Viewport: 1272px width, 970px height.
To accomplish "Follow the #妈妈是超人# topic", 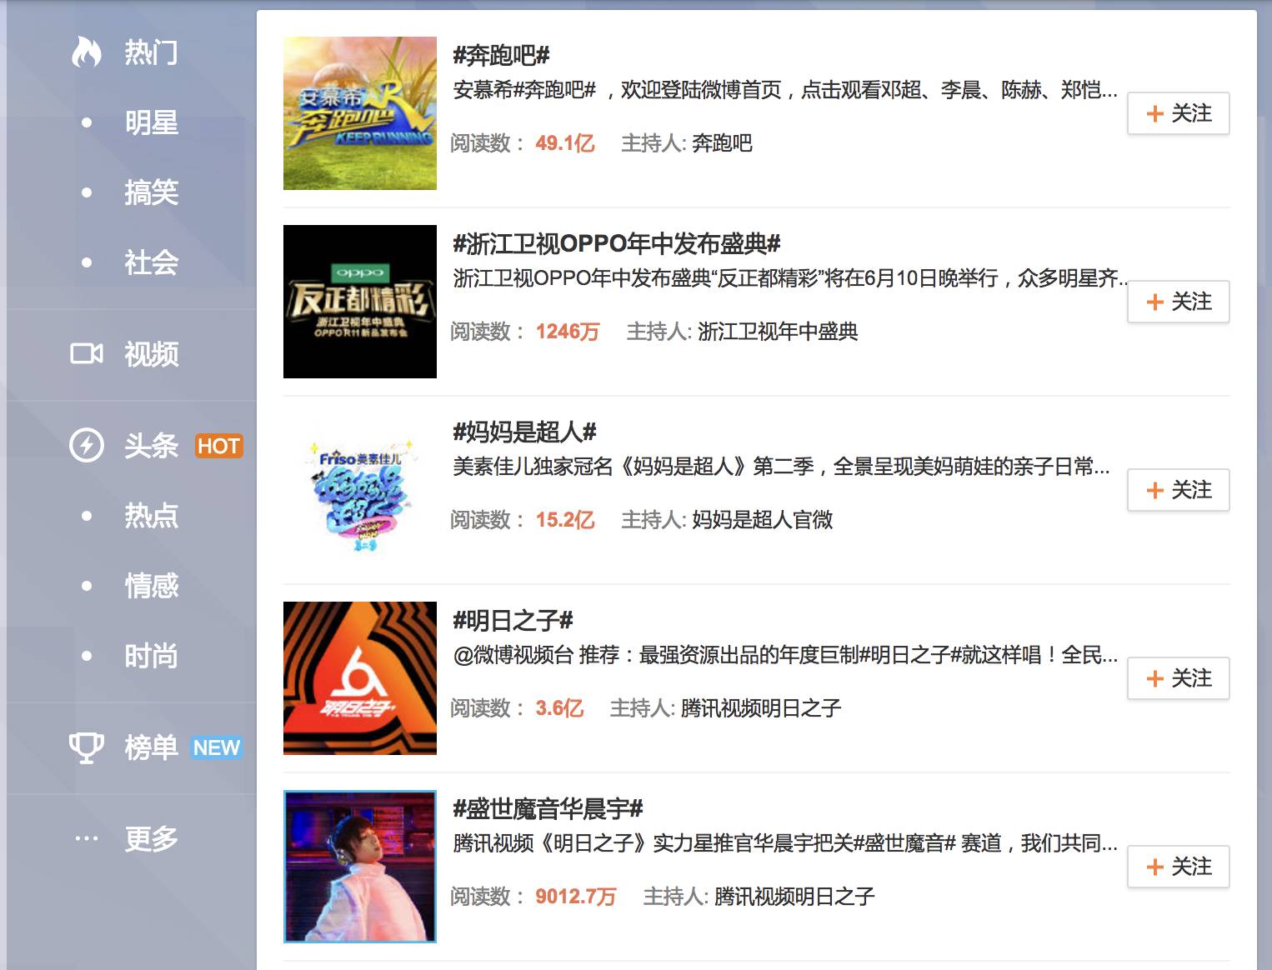I will pos(1178,490).
